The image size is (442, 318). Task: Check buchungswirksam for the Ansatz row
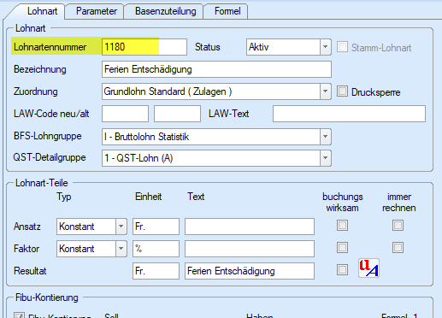tap(342, 226)
